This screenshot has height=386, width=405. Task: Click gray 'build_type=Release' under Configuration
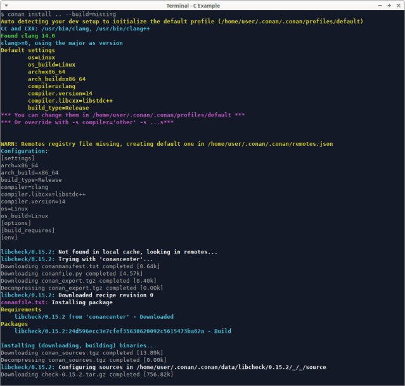click(31, 180)
